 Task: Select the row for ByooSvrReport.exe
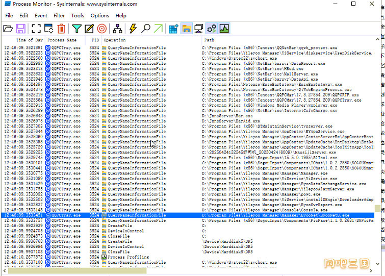(x=188, y=205)
